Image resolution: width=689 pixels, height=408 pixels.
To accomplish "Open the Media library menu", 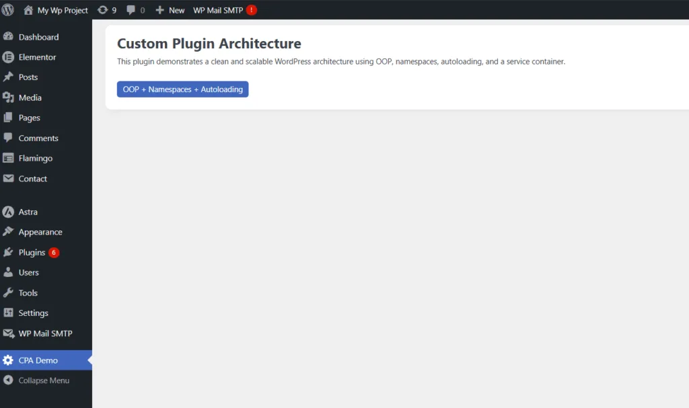I will pyautogui.click(x=30, y=97).
